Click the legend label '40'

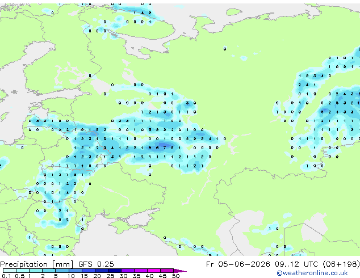point(149,276)
